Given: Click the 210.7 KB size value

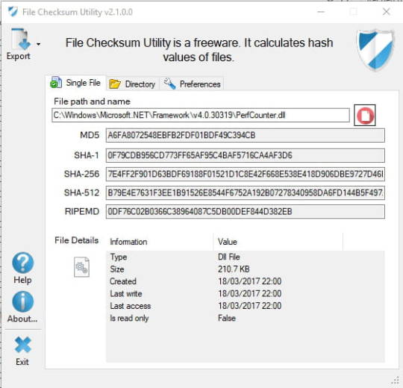Looking at the screenshot, I should tap(234, 269).
